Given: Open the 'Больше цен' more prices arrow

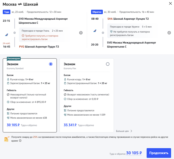Looking at the screenshot, I should tap(131, 131).
